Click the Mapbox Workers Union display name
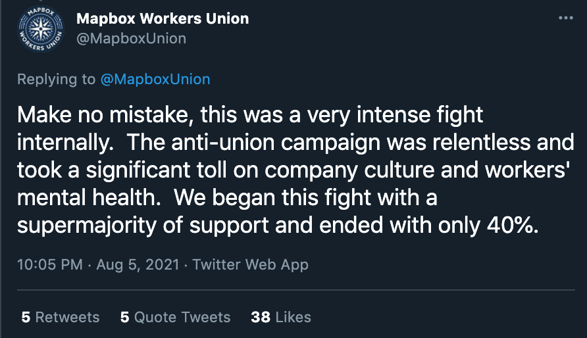Viewport: 587px width, 338px height. point(163,18)
